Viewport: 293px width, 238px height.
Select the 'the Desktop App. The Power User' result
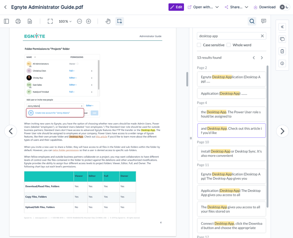231,114
